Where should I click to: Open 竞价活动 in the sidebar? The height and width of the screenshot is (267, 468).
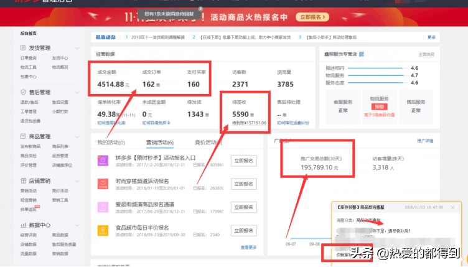tap(60, 190)
